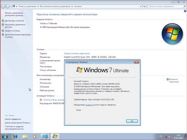The height and width of the screenshot is (140, 187).
Task: Click the Forward navigation arrow
Action: tap(7, 6)
